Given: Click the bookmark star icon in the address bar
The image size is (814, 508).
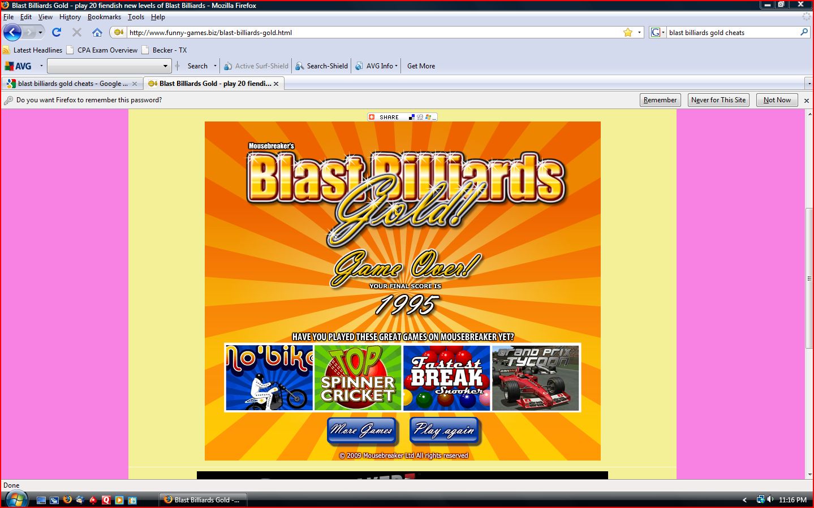Looking at the screenshot, I should 628,32.
